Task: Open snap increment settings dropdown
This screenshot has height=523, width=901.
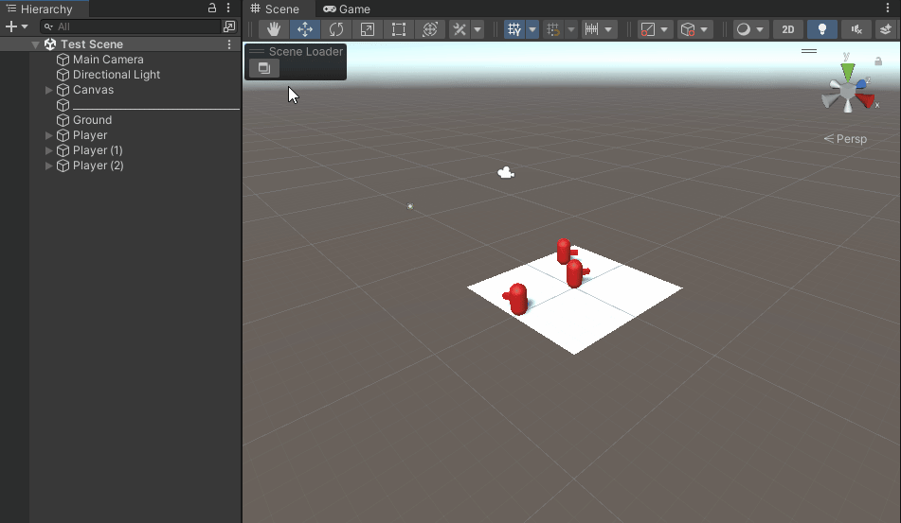Action: point(608,29)
